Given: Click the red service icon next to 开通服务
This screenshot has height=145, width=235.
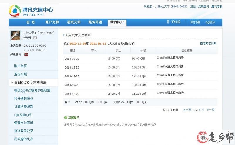Looking at the screenshot, I should [x=26, y=54].
